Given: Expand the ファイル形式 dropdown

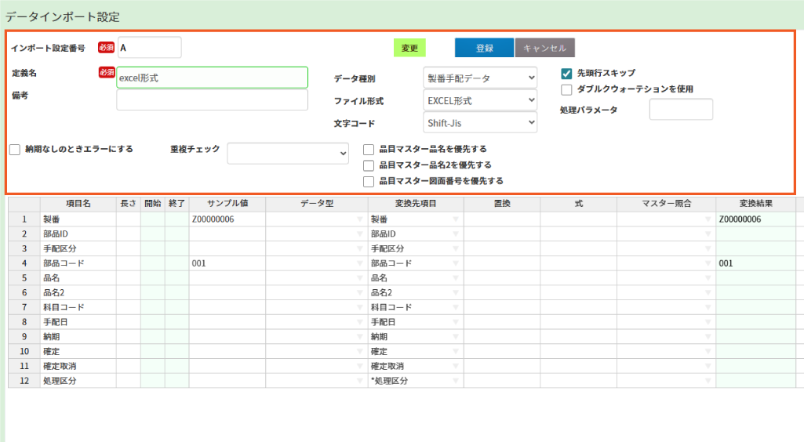Looking at the screenshot, I should coord(480,100).
